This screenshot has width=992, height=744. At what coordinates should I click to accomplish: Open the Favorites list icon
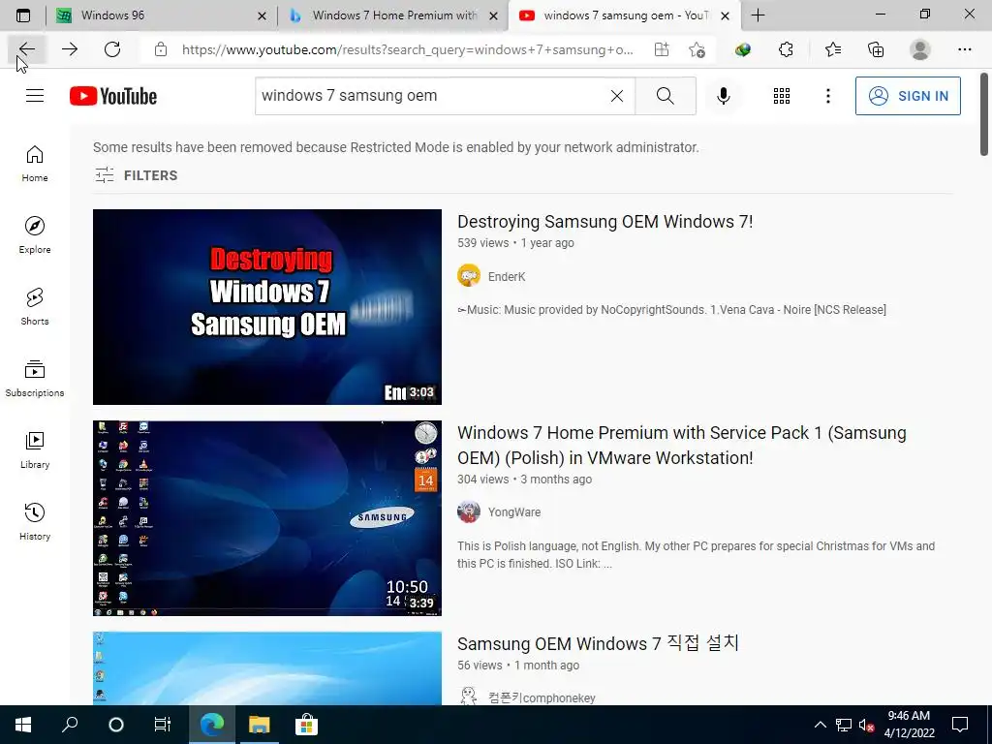click(832, 49)
